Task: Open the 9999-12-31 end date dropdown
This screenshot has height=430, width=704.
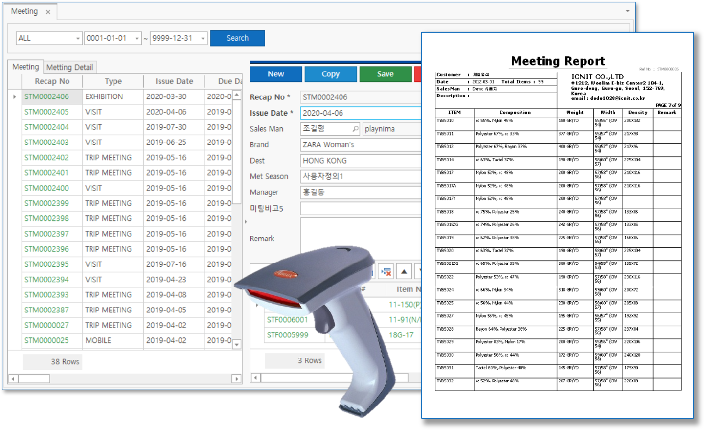Action: (203, 38)
